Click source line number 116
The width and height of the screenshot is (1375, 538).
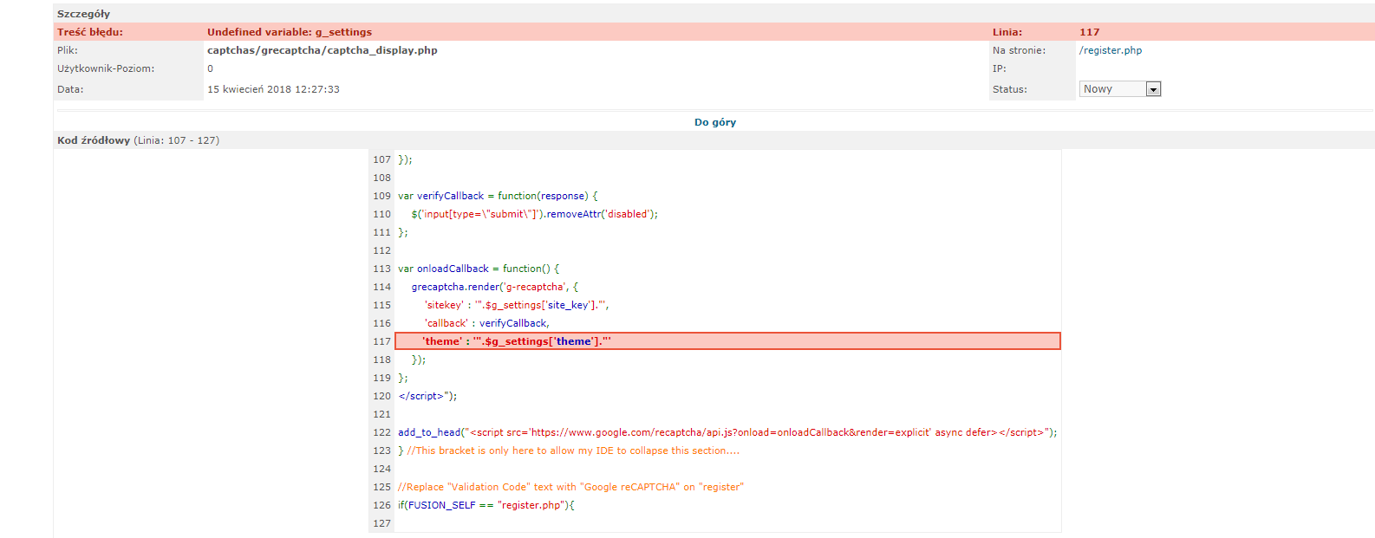tap(382, 323)
